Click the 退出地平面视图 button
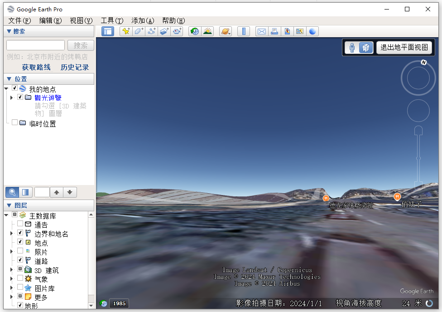 click(x=404, y=47)
